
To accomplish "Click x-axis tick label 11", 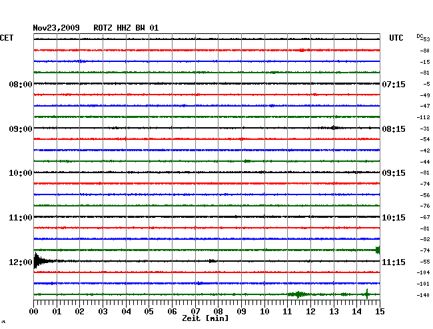I will tap(287, 312).
